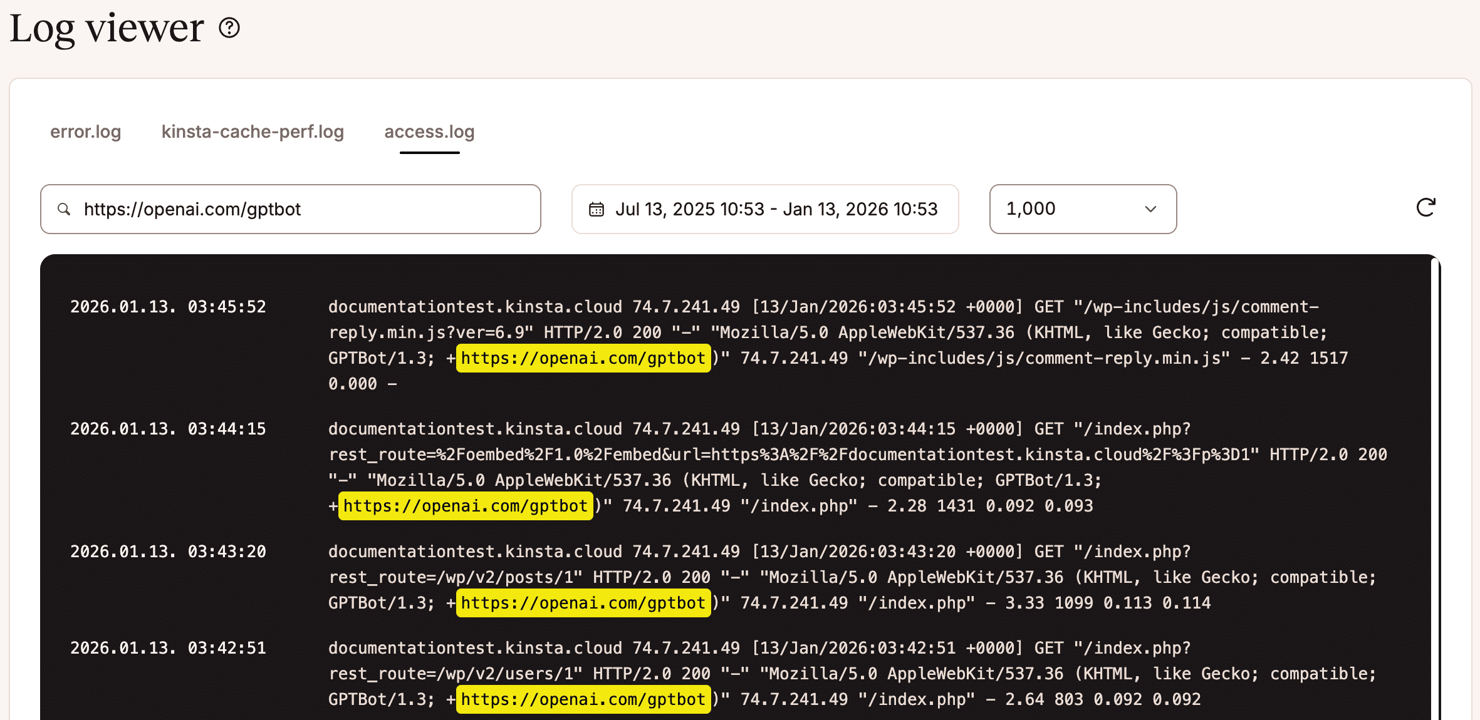Screen dimensions: 1480x720
Task: Click the highlighted gptbot URL in the last entry
Action: pos(583,699)
